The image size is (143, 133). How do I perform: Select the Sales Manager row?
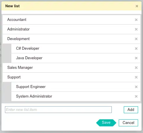point(71,68)
